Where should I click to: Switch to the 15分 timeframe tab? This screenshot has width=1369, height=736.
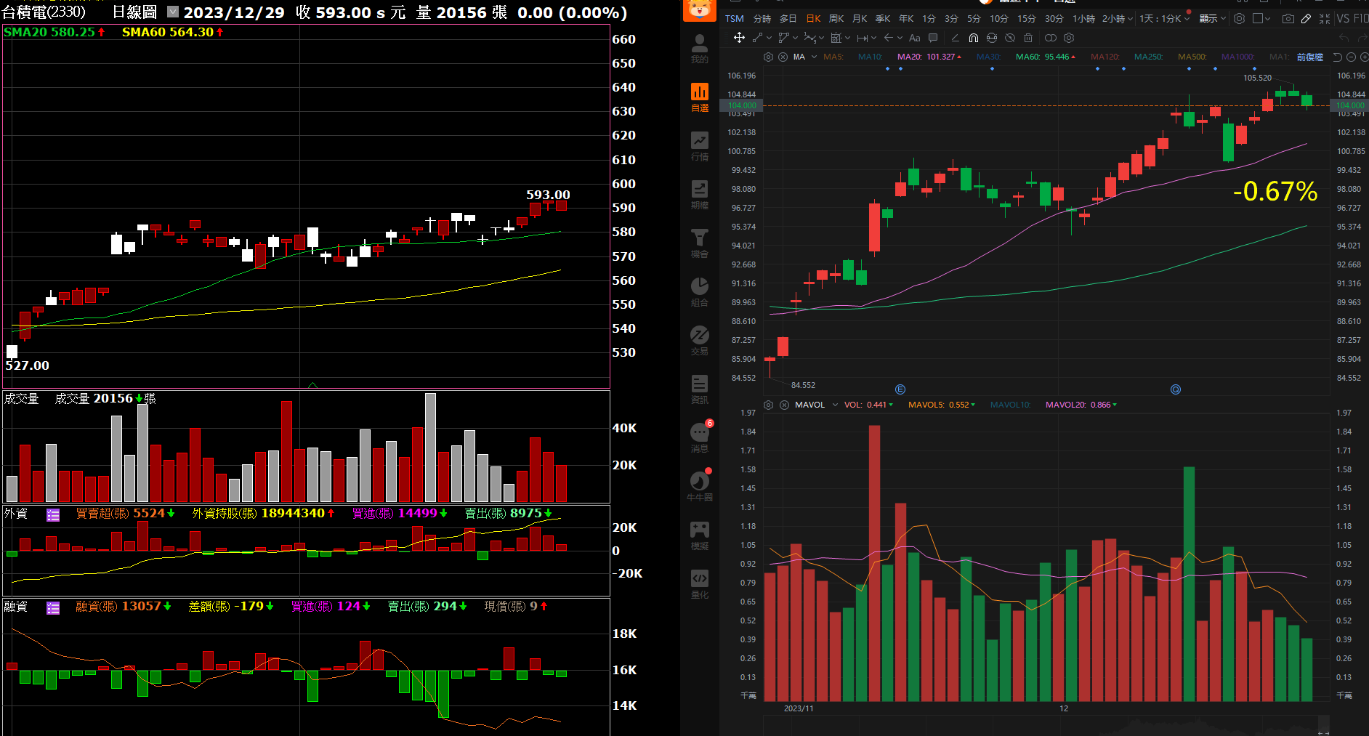[x=1027, y=19]
